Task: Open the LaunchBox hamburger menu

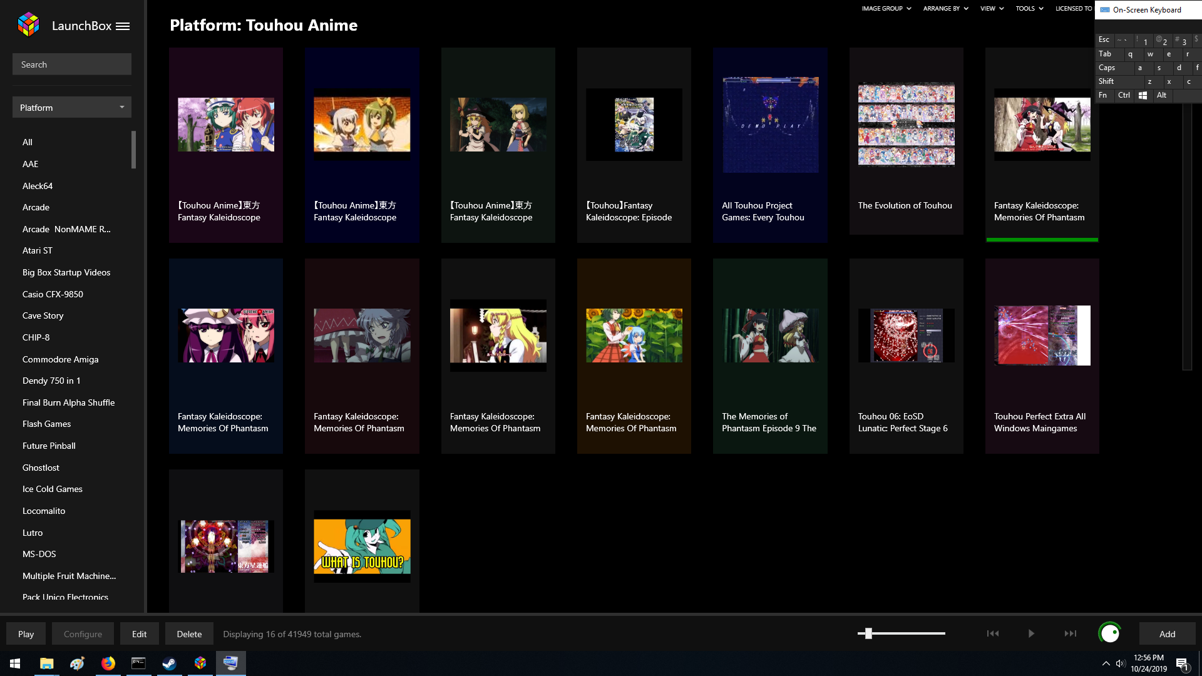Action: (x=123, y=26)
